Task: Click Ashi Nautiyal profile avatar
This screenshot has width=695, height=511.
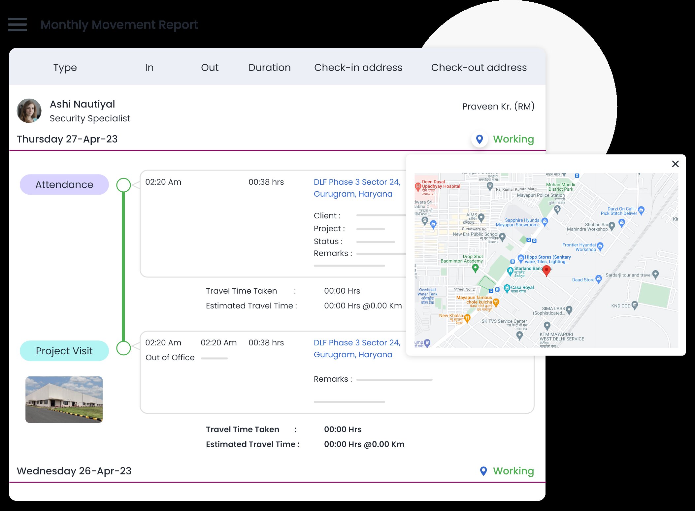Action: tap(29, 111)
